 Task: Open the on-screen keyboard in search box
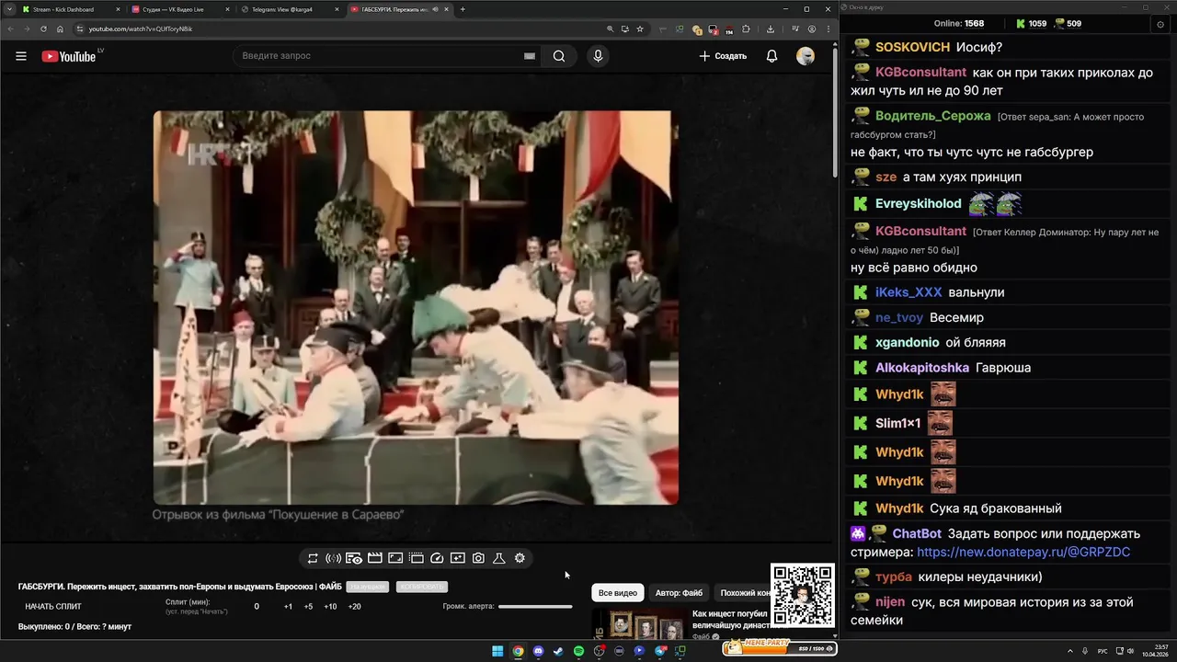530,56
